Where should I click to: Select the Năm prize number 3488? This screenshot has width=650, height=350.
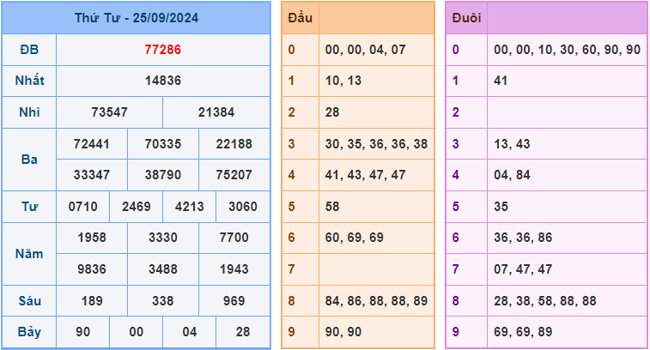coord(162,269)
